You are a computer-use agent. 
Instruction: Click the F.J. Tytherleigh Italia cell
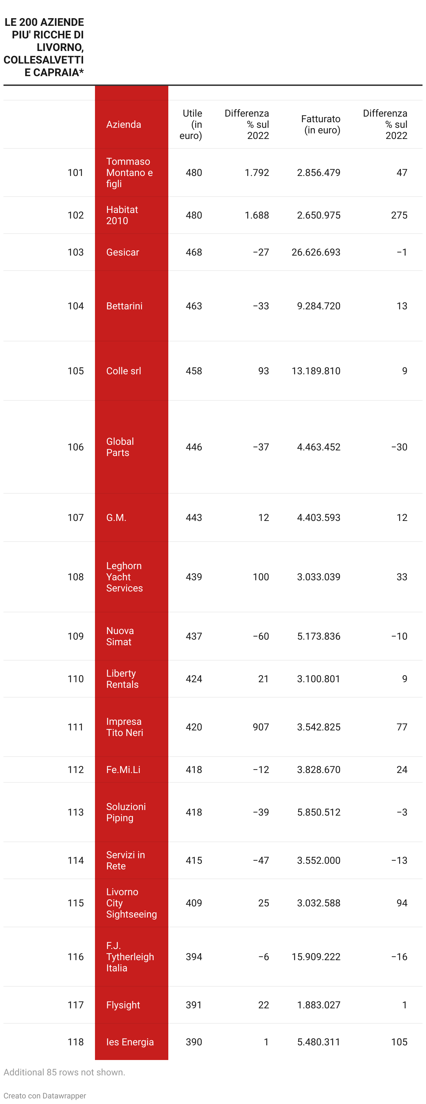click(x=132, y=957)
